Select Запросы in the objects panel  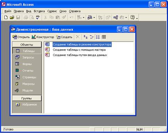[27, 57]
